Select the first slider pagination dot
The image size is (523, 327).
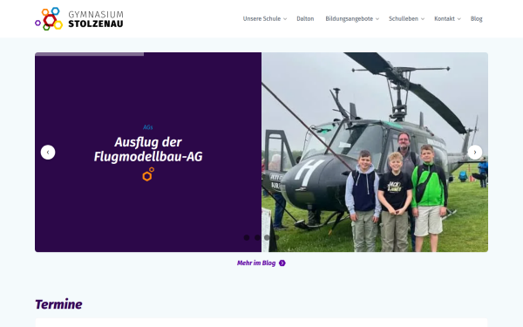point(247,237)
